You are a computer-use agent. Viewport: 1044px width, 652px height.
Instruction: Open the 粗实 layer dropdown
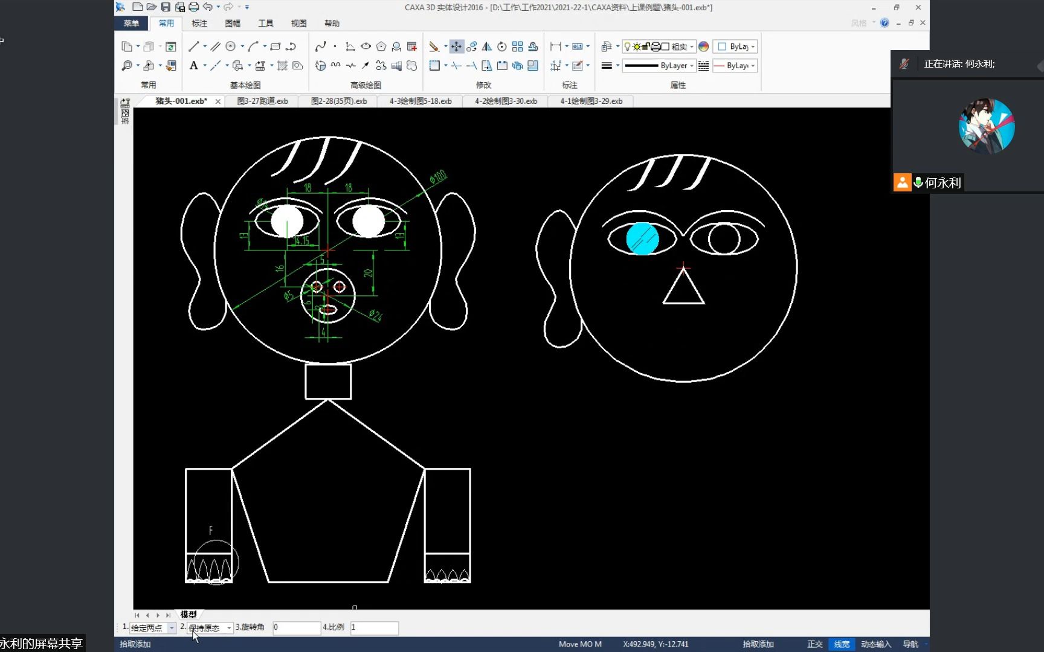tap(659, 46)
